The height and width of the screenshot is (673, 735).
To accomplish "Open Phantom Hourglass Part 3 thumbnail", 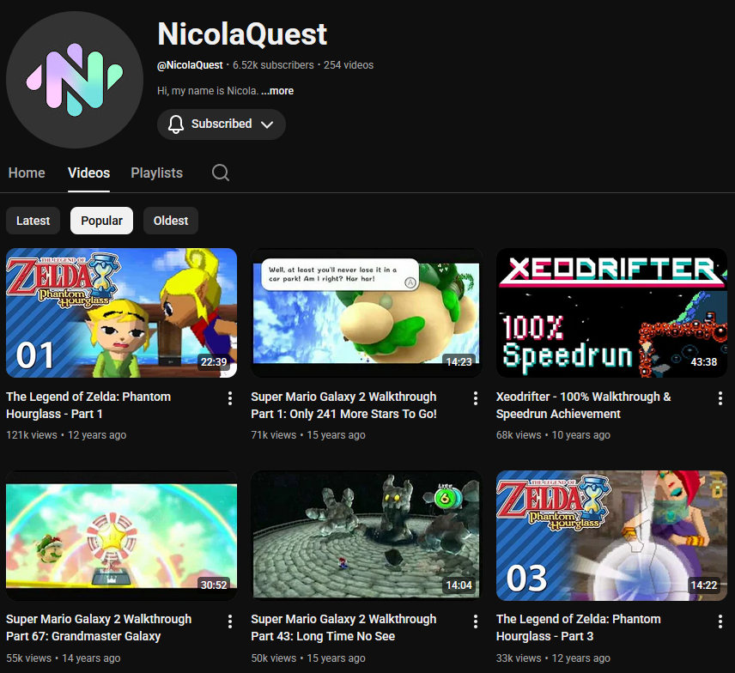I will click(611, 536).
